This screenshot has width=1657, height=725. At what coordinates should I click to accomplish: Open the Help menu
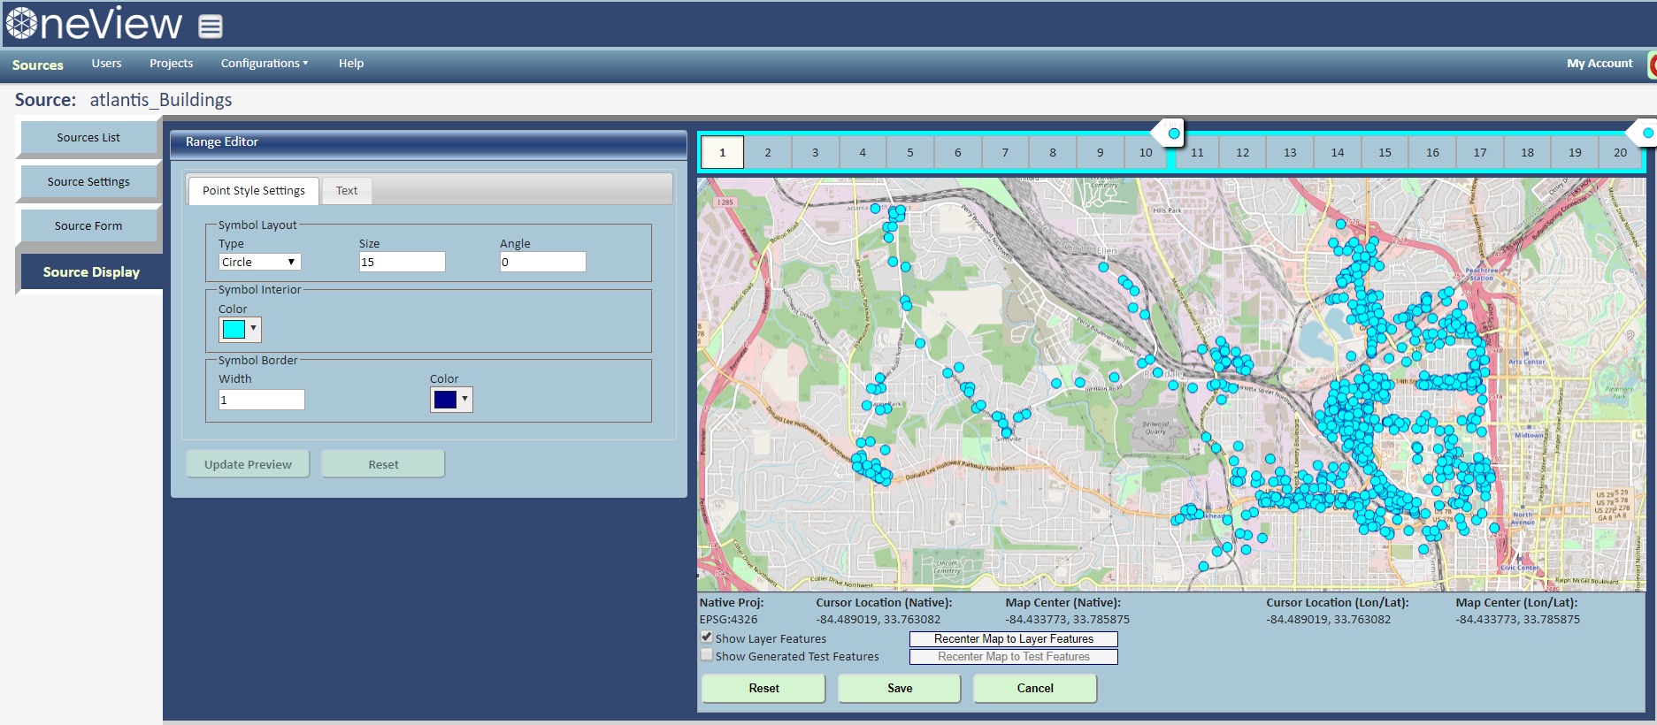pos(351,64)
